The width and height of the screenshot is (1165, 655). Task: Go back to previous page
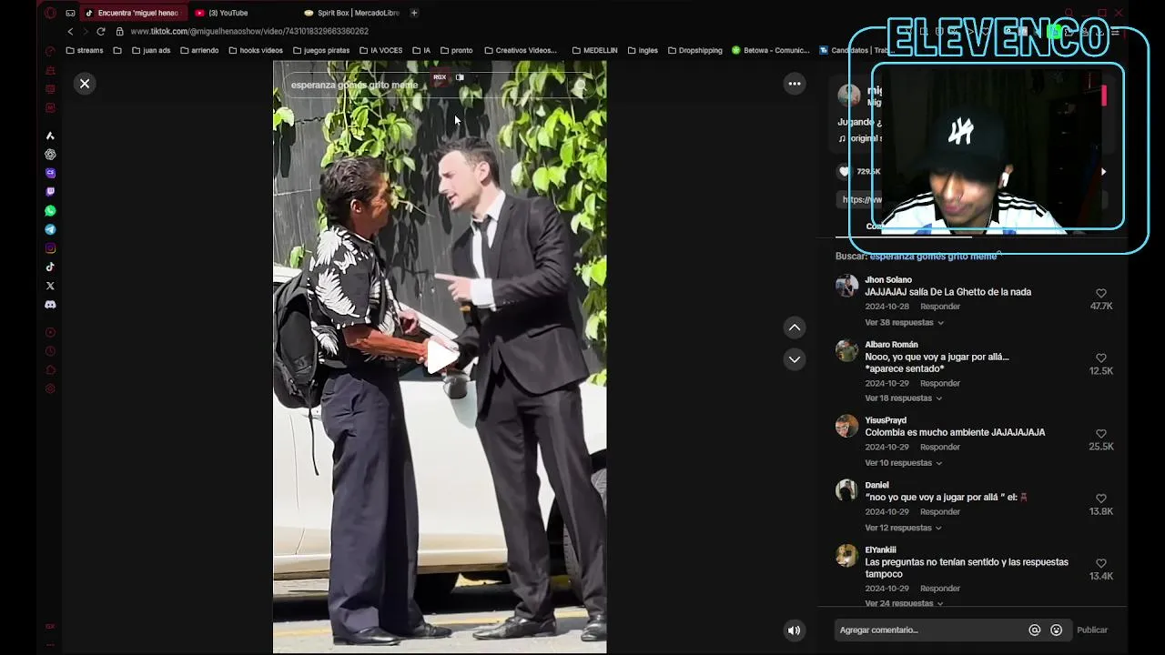[x=70, y=31]
